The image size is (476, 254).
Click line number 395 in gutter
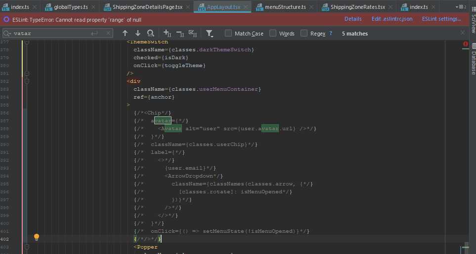pyautogui.click(x=4, y=184)
